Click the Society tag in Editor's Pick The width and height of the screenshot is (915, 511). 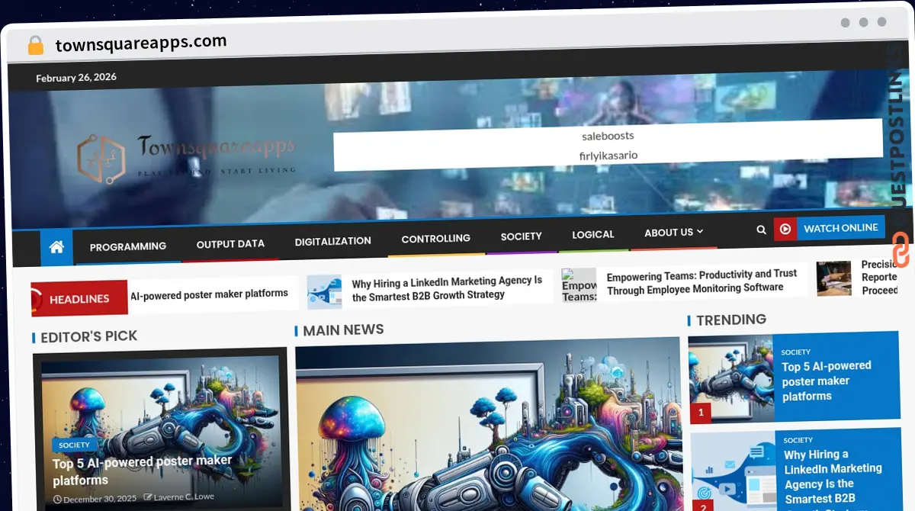pos(74,445)
